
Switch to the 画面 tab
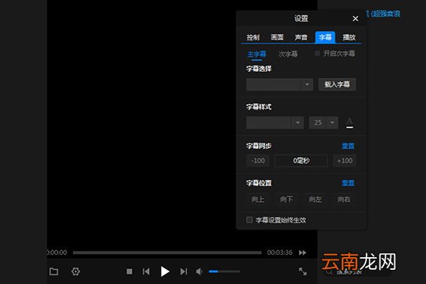(x=277, y=37)
